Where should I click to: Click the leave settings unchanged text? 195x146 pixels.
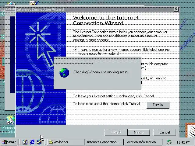pos(114,96)
